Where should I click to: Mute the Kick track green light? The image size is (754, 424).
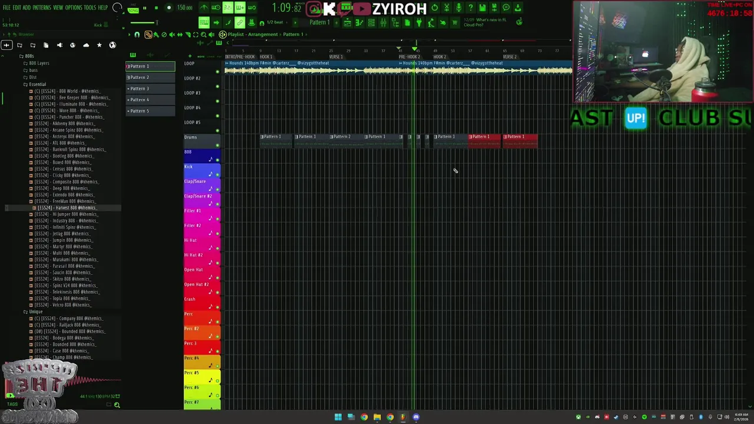[x=217, y=174]
